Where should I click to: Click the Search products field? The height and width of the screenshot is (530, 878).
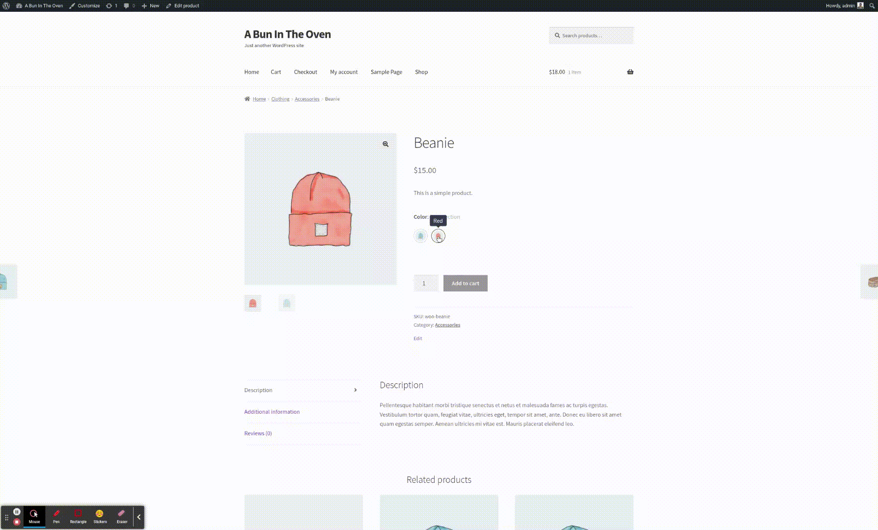(x=591, y=35)
